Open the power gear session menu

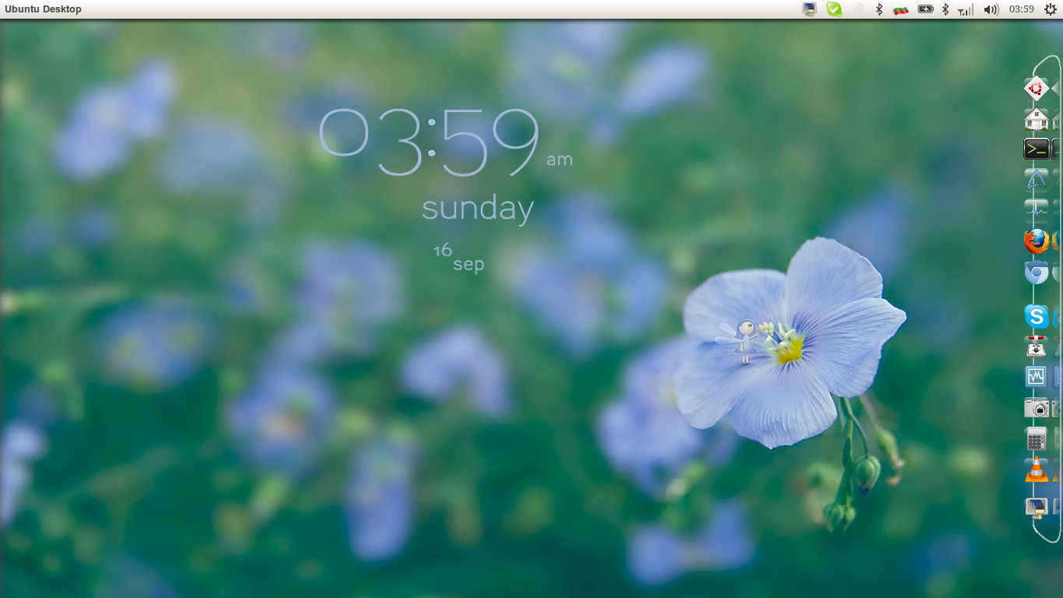pos(1051,9)
